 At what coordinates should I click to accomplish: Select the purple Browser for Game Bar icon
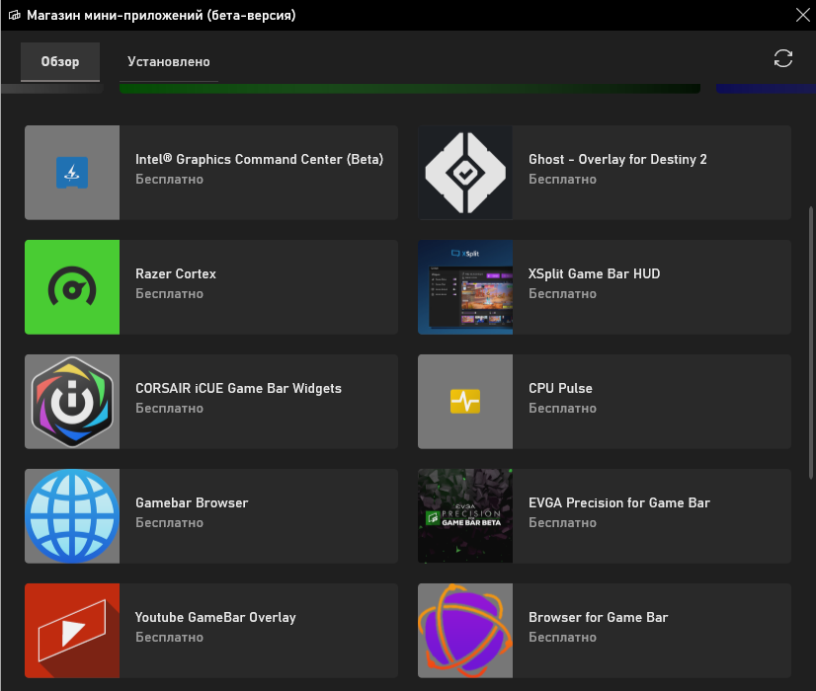465,631
